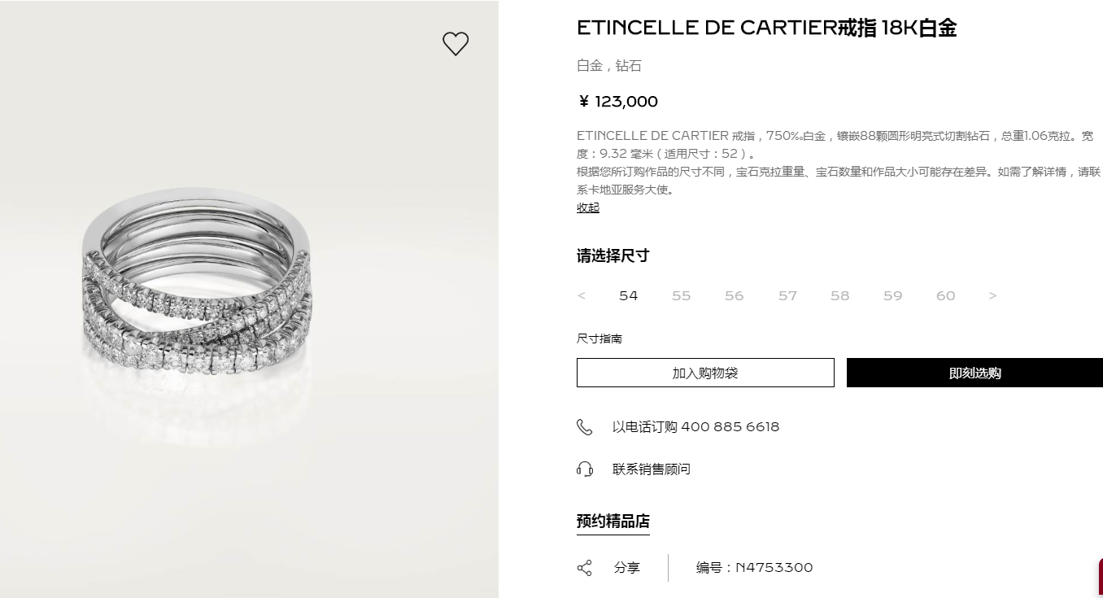Image resolution: width=1103 pixels, height=598 pixels.
Task: Click the diamond ring product image
Action: tap(196, 285)
